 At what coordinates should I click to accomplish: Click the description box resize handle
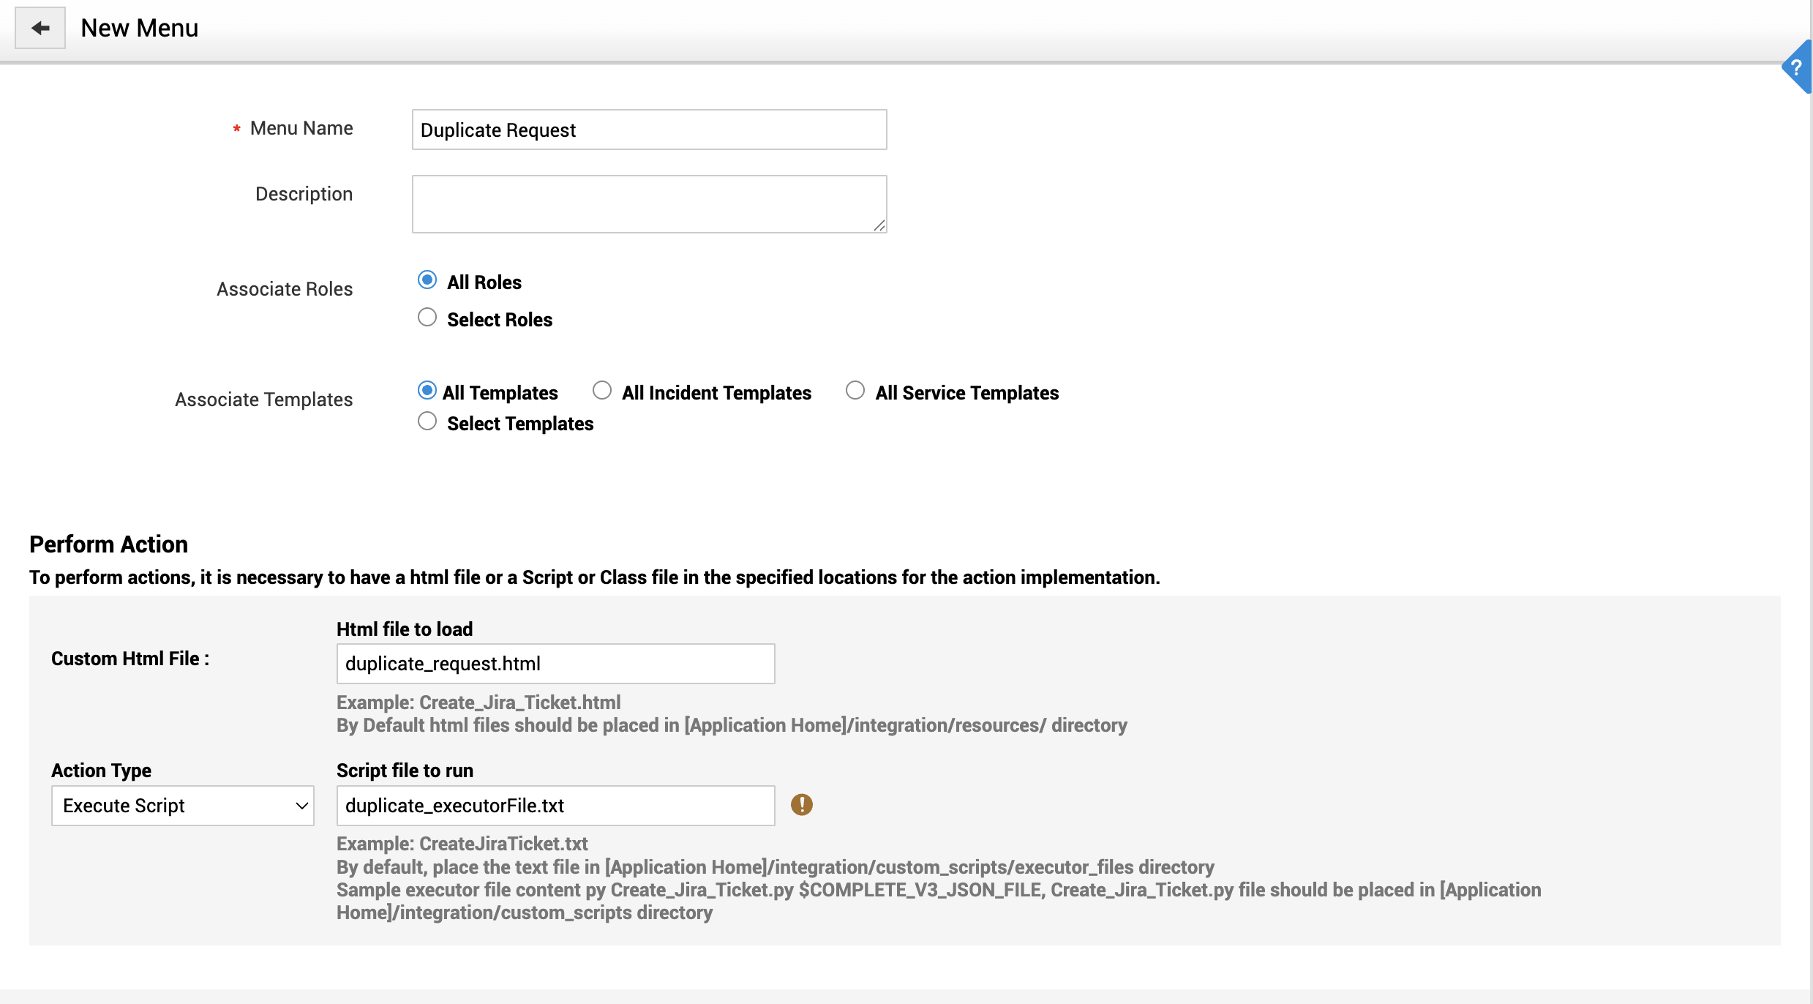pyautogui.click(x=879, y=226)
